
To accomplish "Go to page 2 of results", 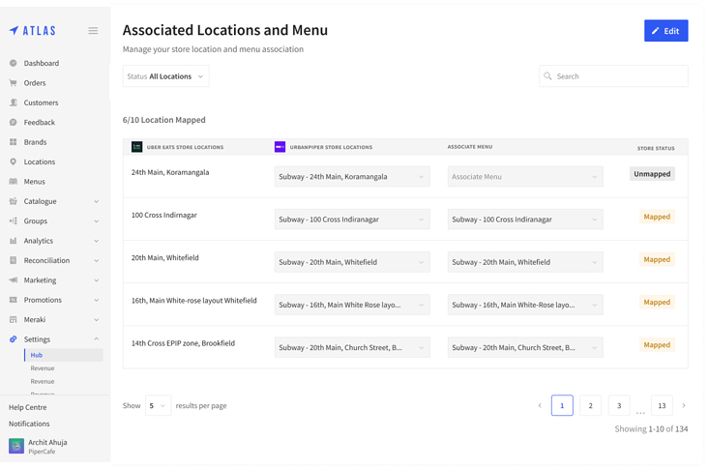I will click(x=590, y=406).
